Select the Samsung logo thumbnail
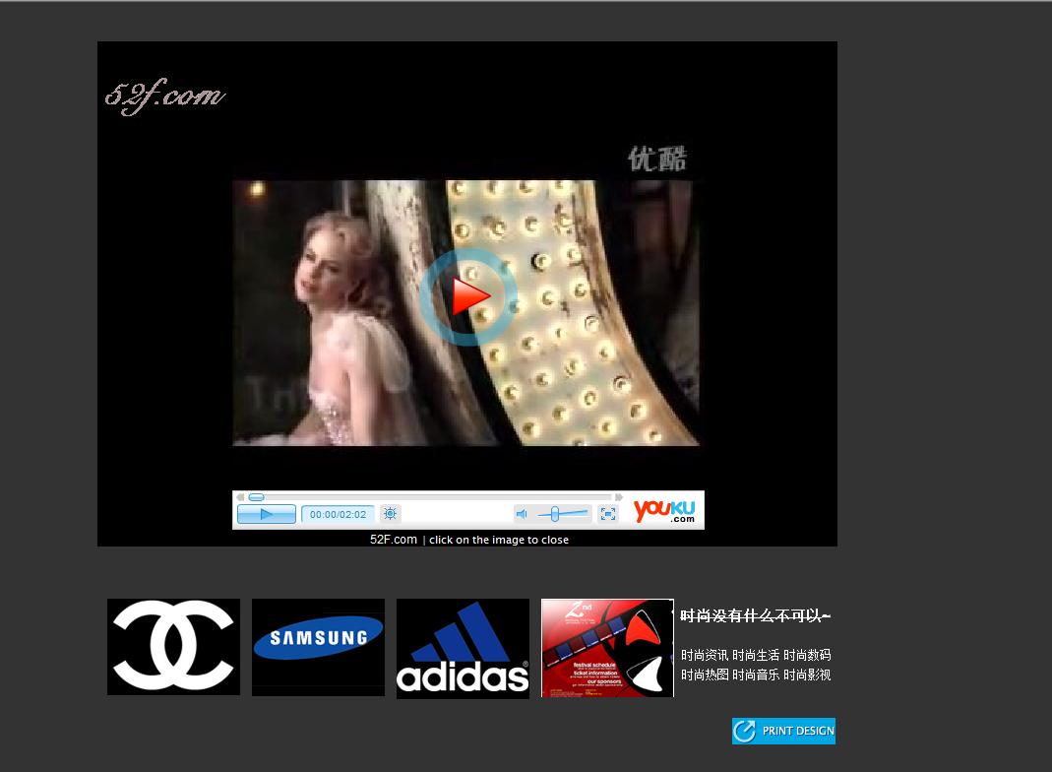 [x=318, y=647]
